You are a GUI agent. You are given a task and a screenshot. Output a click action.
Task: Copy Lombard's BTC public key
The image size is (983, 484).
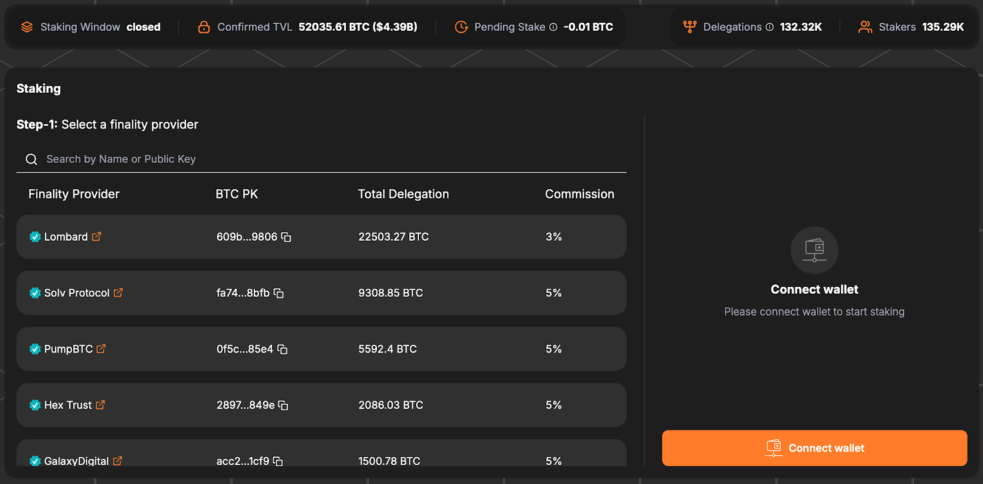point(286,237)
